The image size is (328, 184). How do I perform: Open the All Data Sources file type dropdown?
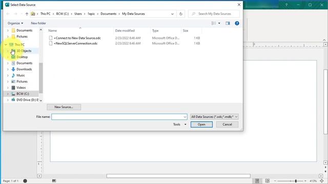tap(214, 117)
